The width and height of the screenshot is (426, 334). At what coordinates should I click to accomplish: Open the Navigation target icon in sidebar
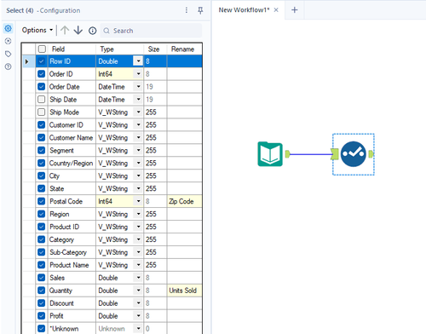(9, 41)
